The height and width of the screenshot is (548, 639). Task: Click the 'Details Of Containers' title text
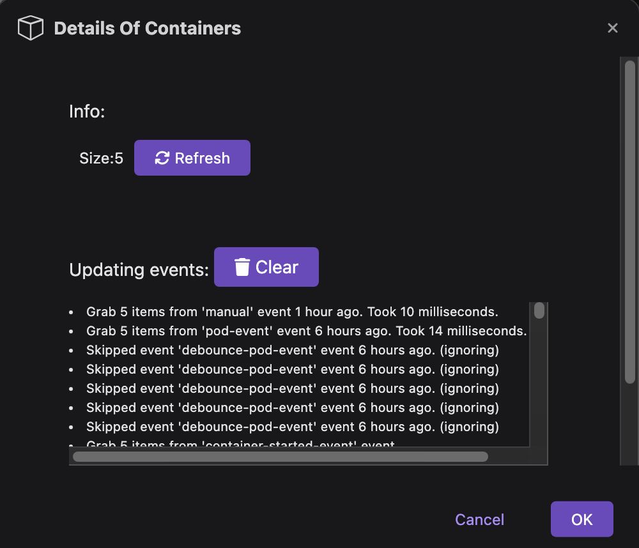click(148, 28)
